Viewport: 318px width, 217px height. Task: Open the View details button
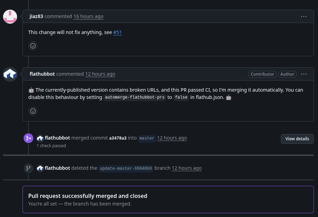297,139
